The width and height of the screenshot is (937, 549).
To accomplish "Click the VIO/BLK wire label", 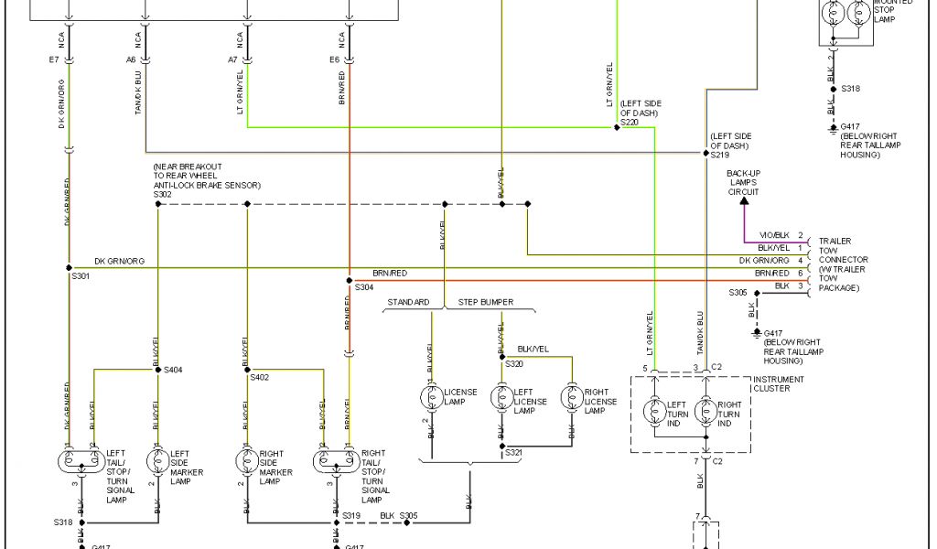I will (x=774, y=235).
